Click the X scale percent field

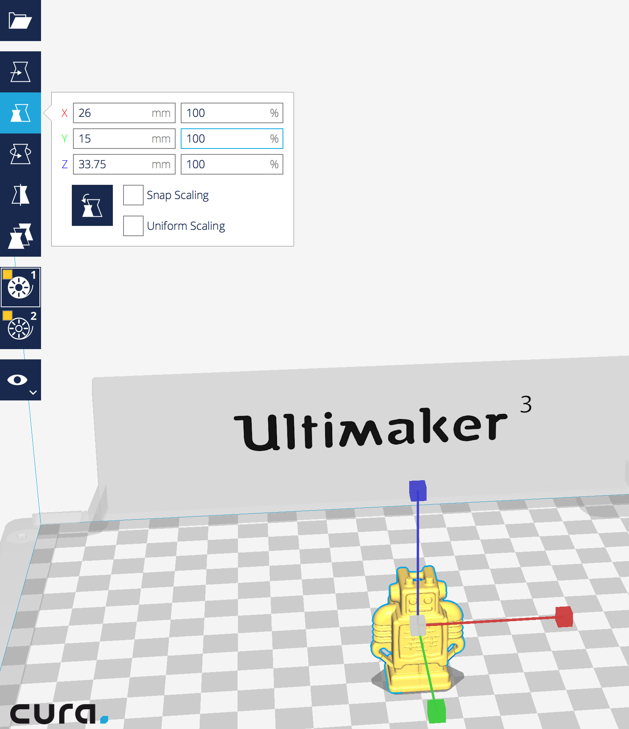(x=232, y=113)
